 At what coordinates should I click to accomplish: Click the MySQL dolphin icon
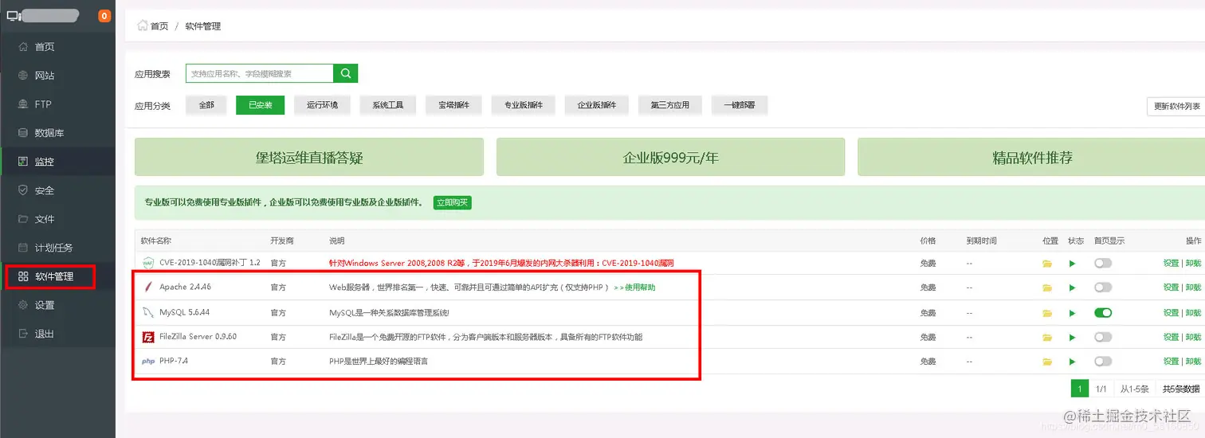147,312
